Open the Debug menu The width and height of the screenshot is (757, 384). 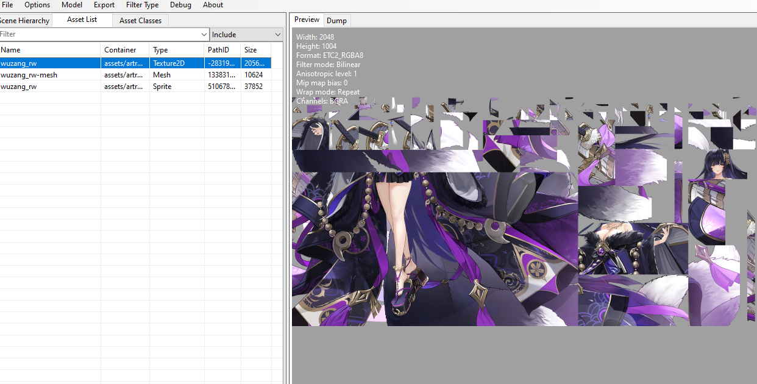tap(180, 5)
